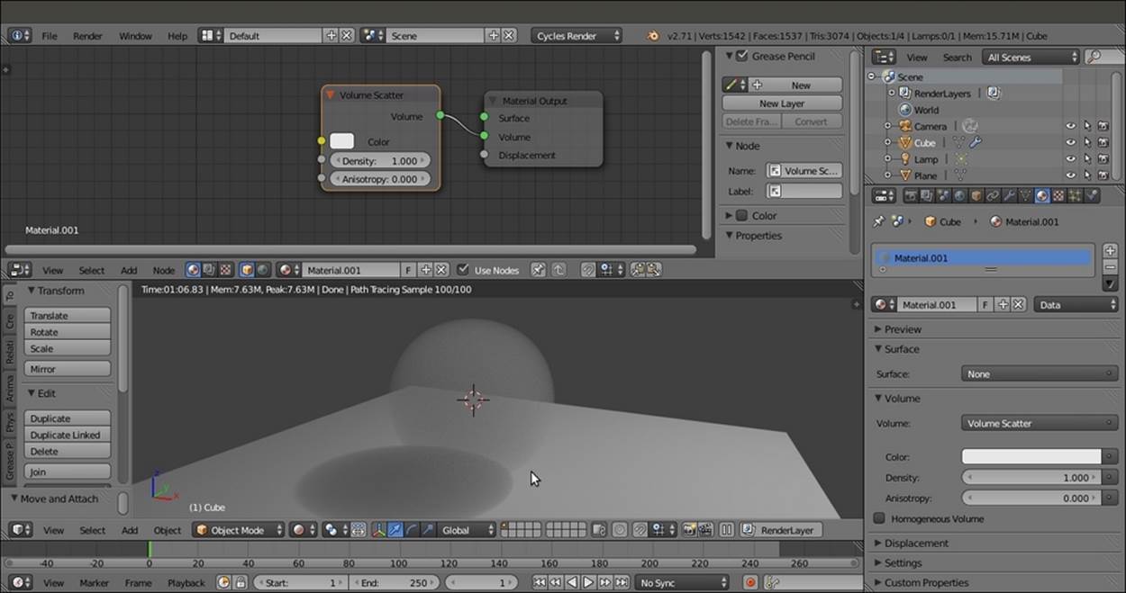Click the New Layer button
Image resolution: width=1126 pixels, height=593 pixels.
(781, 103)
